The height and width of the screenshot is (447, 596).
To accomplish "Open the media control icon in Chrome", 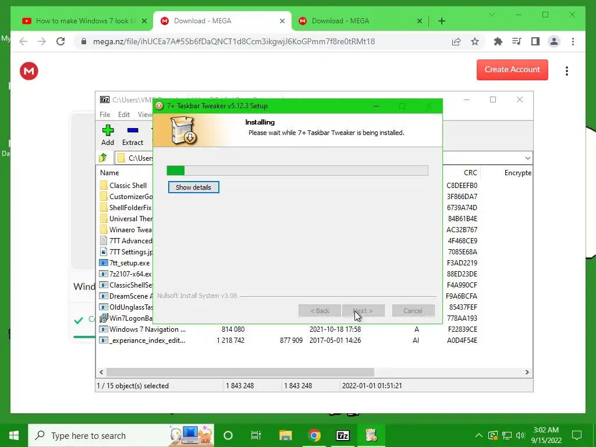I will [517, 41].
